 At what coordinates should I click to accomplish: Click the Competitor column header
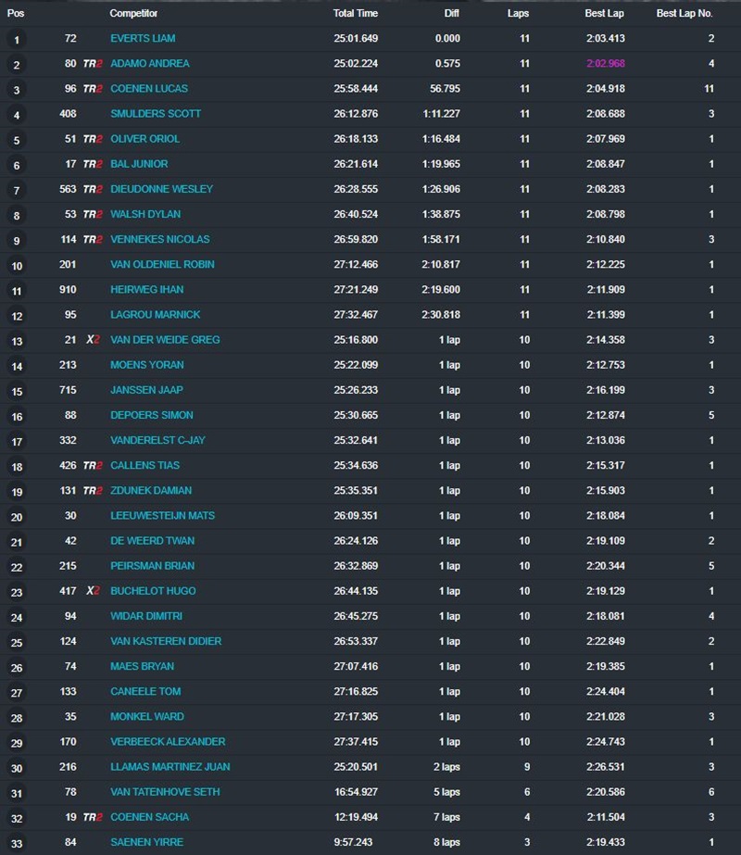[x=133, y=14]
